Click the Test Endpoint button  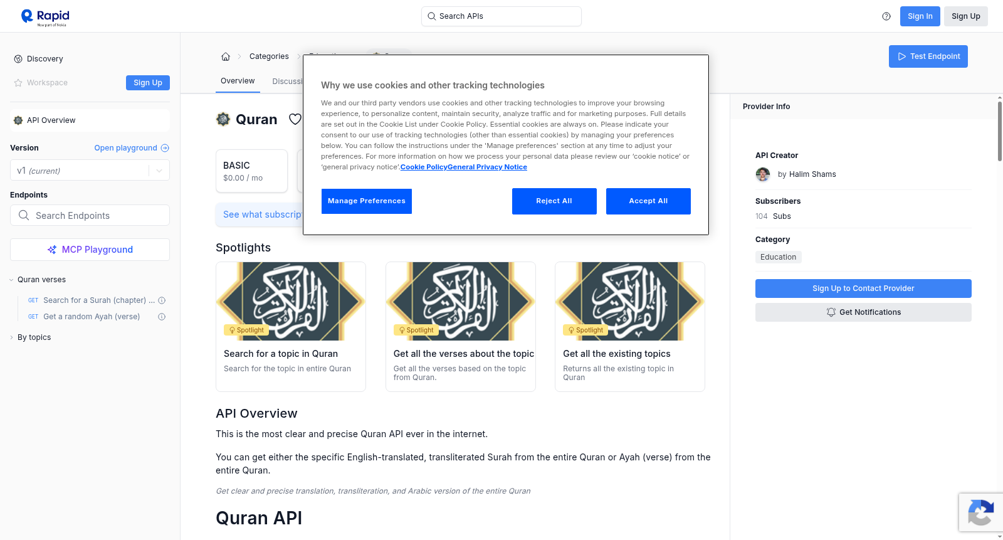928,56
